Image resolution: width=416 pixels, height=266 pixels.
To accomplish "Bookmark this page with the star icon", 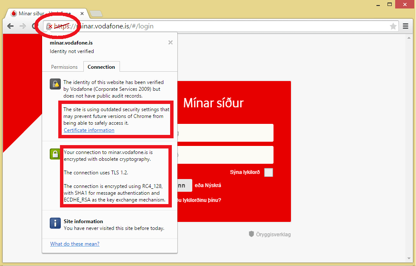I will click(x=393, y=26).
